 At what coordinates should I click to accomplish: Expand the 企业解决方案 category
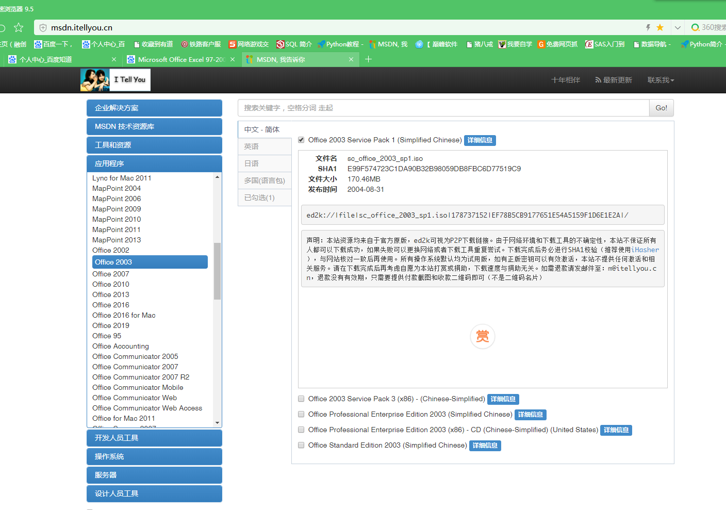point(154,108)
